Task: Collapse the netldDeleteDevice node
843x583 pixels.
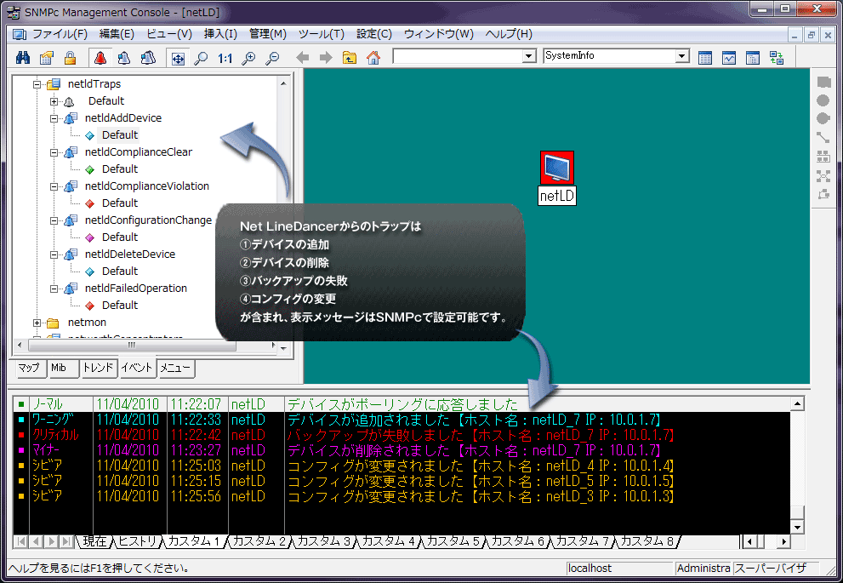Action: tap(54, 255)
